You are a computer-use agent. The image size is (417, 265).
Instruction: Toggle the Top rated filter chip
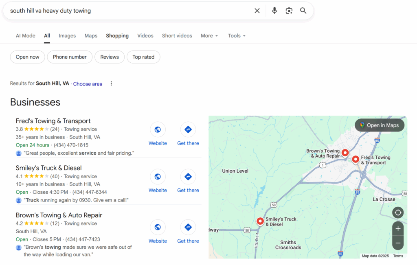tap(143, 57)
